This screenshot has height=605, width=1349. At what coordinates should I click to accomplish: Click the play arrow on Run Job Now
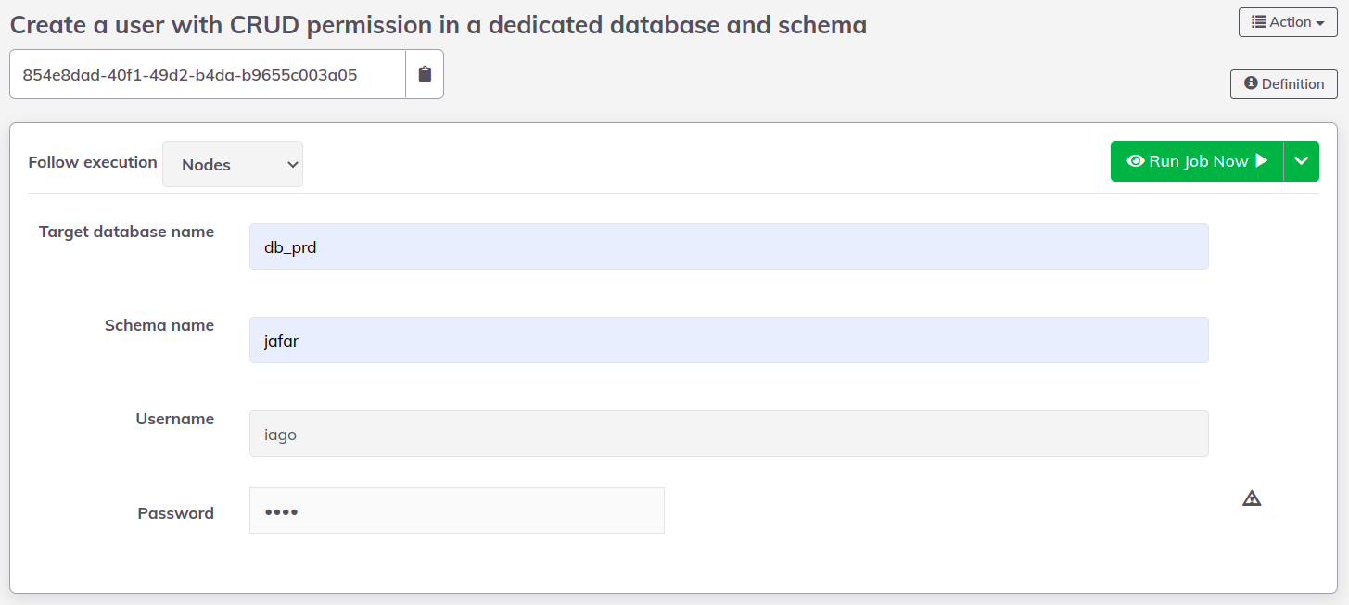(x=1261, y=161)
